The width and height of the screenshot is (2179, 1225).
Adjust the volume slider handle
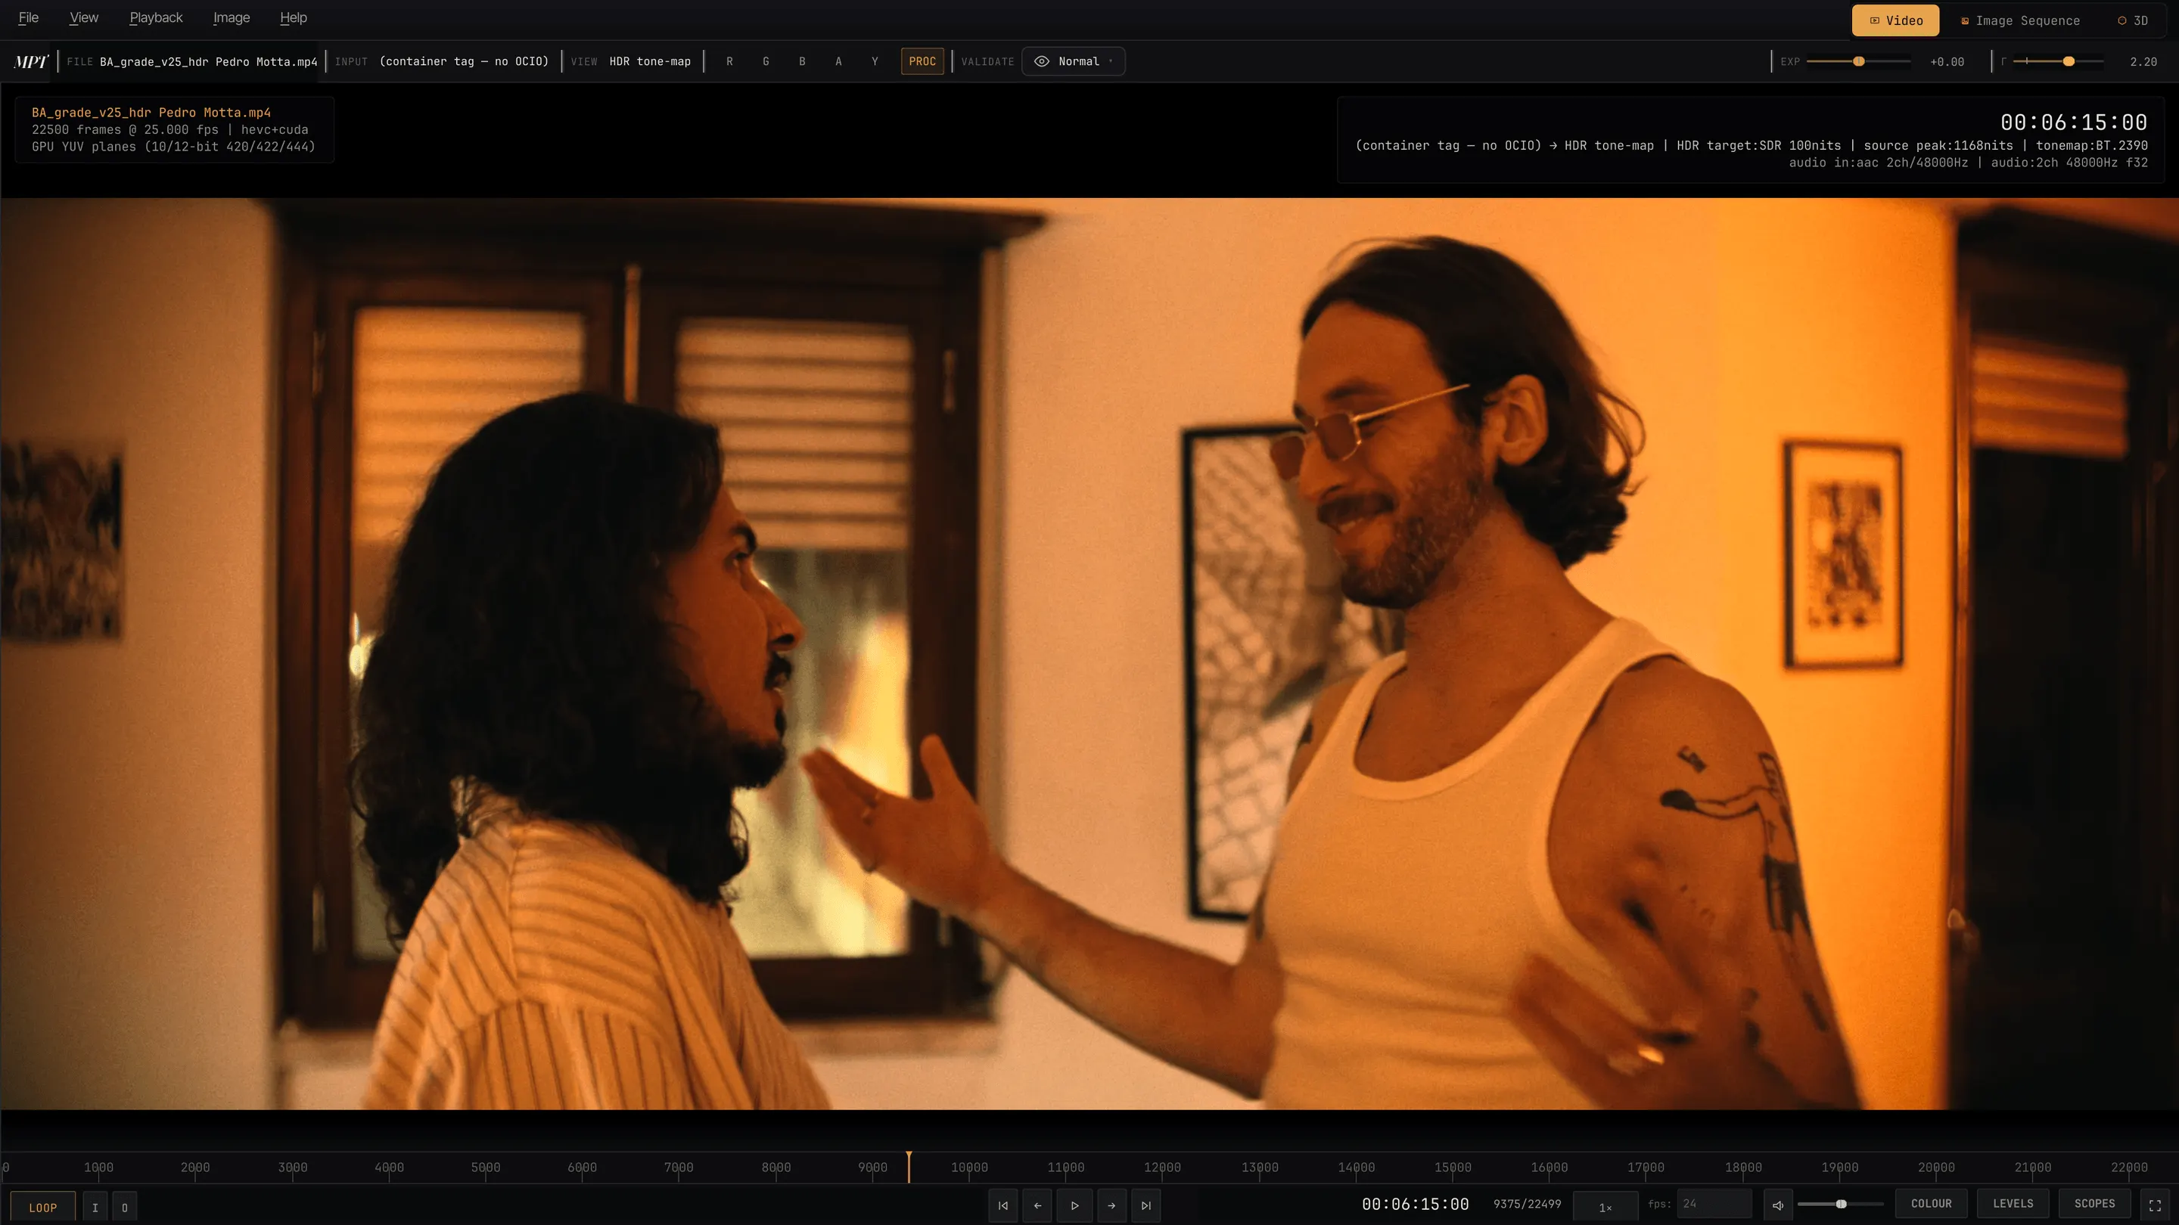1842,1204
